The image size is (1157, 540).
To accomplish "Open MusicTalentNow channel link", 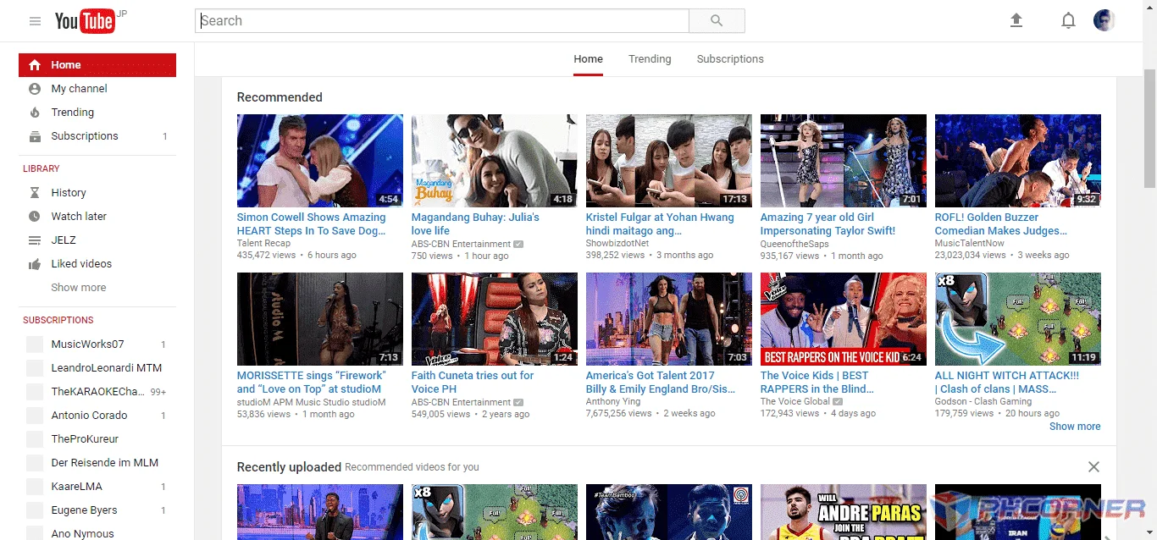I will (x=970, y=244).
